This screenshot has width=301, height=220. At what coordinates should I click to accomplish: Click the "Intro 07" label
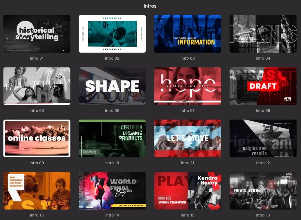click(x=188, y=111)
